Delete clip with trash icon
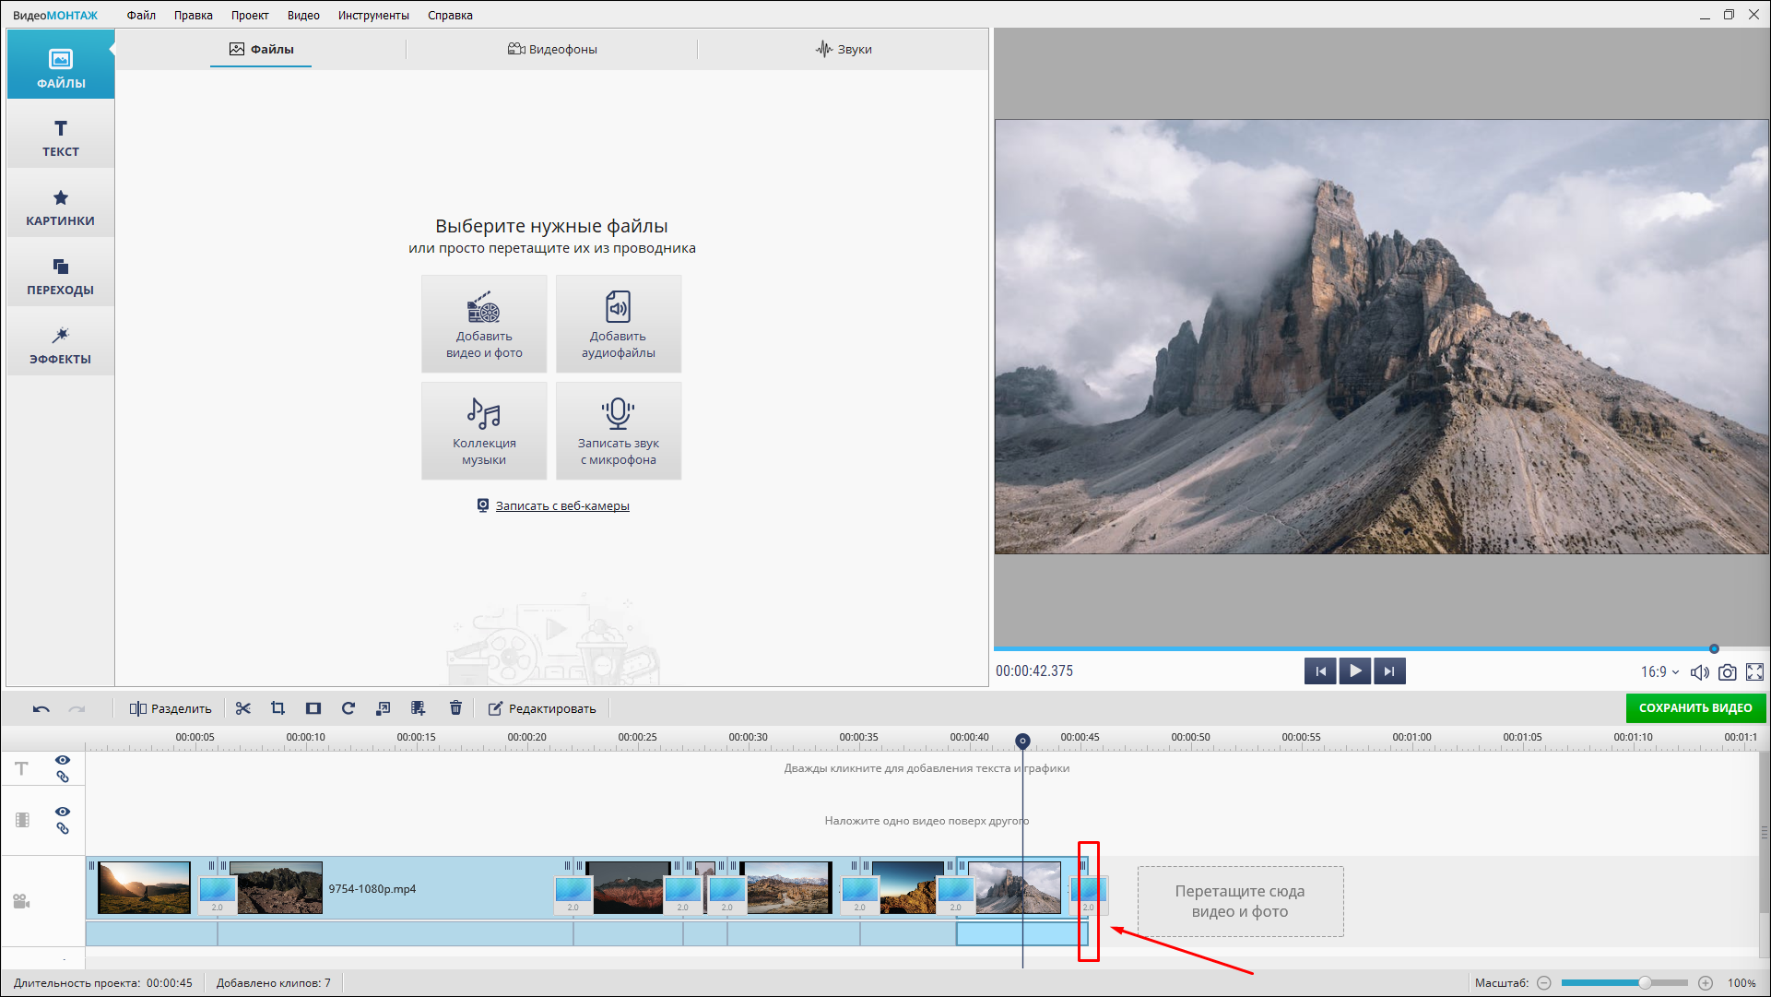Viewport: 1771px width, 997px height. pyautogui.click(x=455, y=708)
